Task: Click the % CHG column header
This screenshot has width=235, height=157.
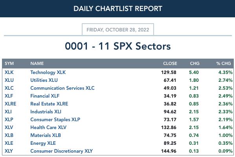Action: coord(224,63)
